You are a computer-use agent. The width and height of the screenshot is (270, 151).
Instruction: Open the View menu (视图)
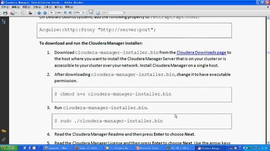(26, 7)
